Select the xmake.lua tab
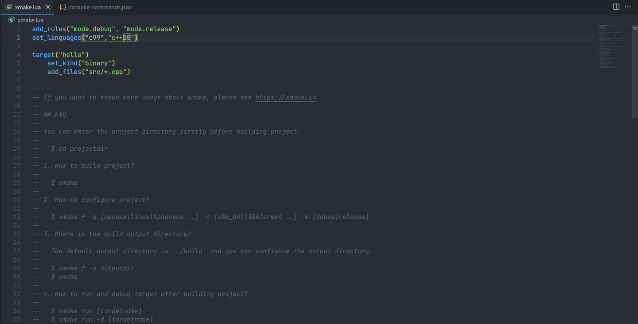Viewport: 638px width, 324px height. pos(27,7)
